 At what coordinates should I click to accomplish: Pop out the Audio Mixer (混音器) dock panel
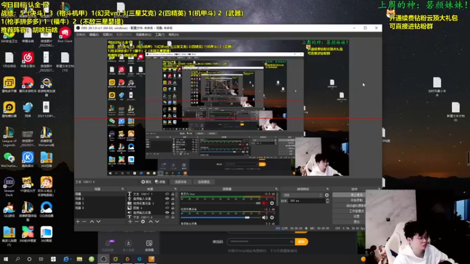tap(276, 189)
